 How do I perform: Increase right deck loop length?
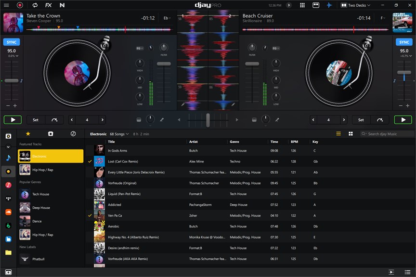(344, 120)
